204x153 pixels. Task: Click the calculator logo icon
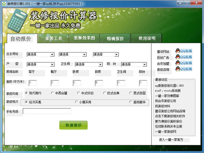click(17, 21)
